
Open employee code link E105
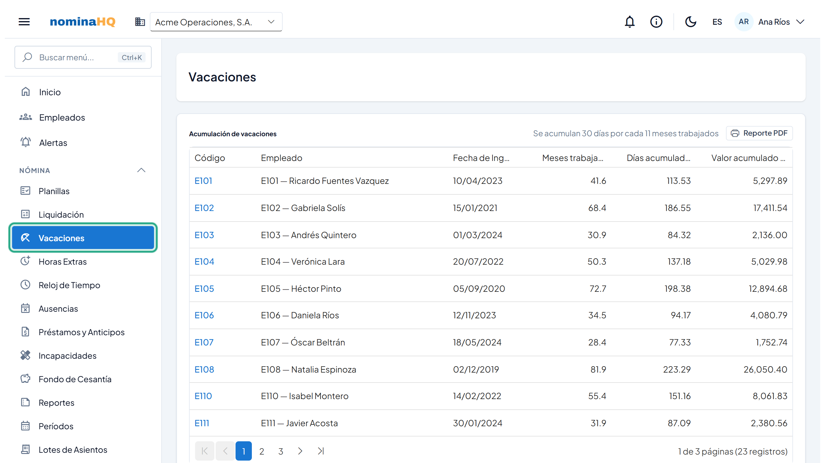tap(204, 289)
